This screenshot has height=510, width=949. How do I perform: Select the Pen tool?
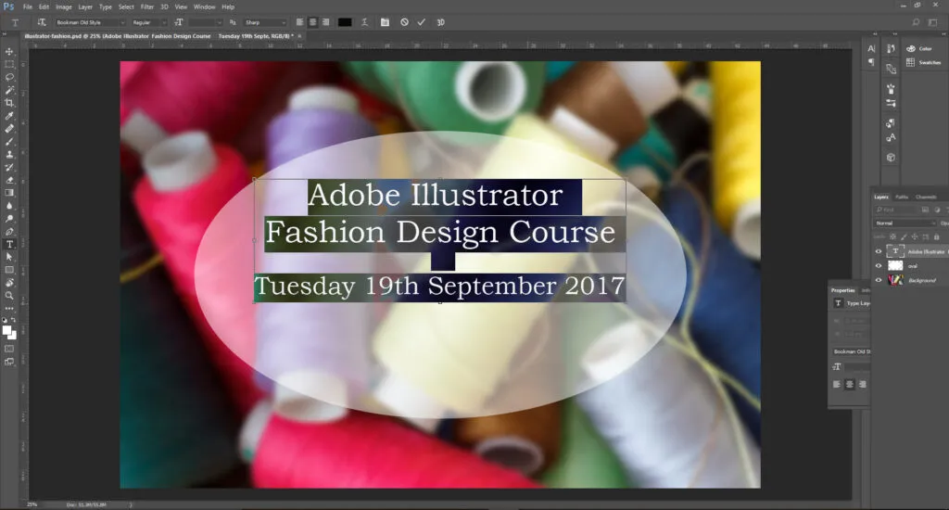tap(9, 232)
